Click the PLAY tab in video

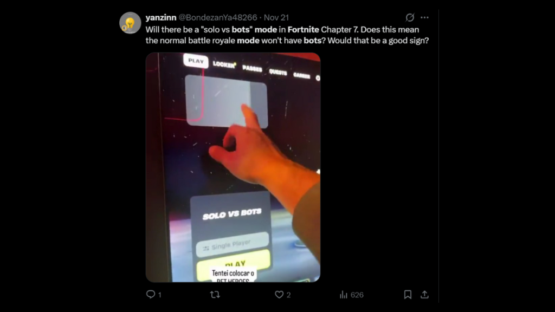(196, 61)
